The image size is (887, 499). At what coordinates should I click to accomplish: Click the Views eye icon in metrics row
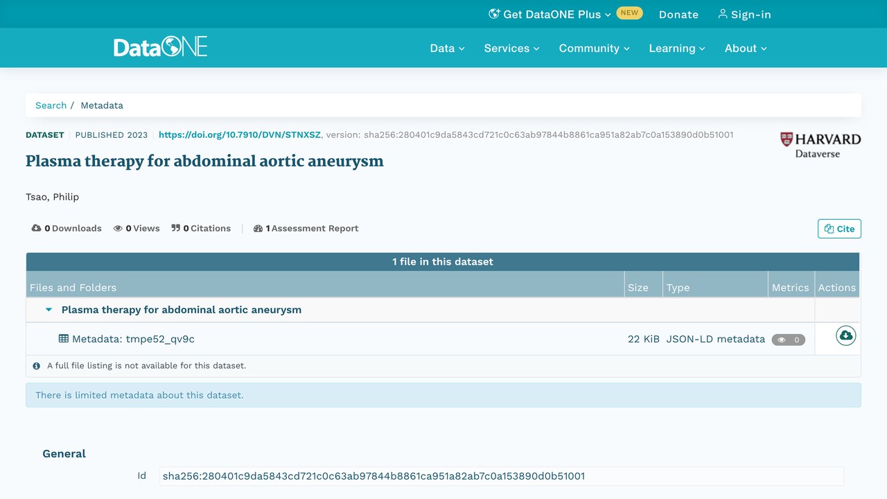pyautogui.click(x=118, y=228)
